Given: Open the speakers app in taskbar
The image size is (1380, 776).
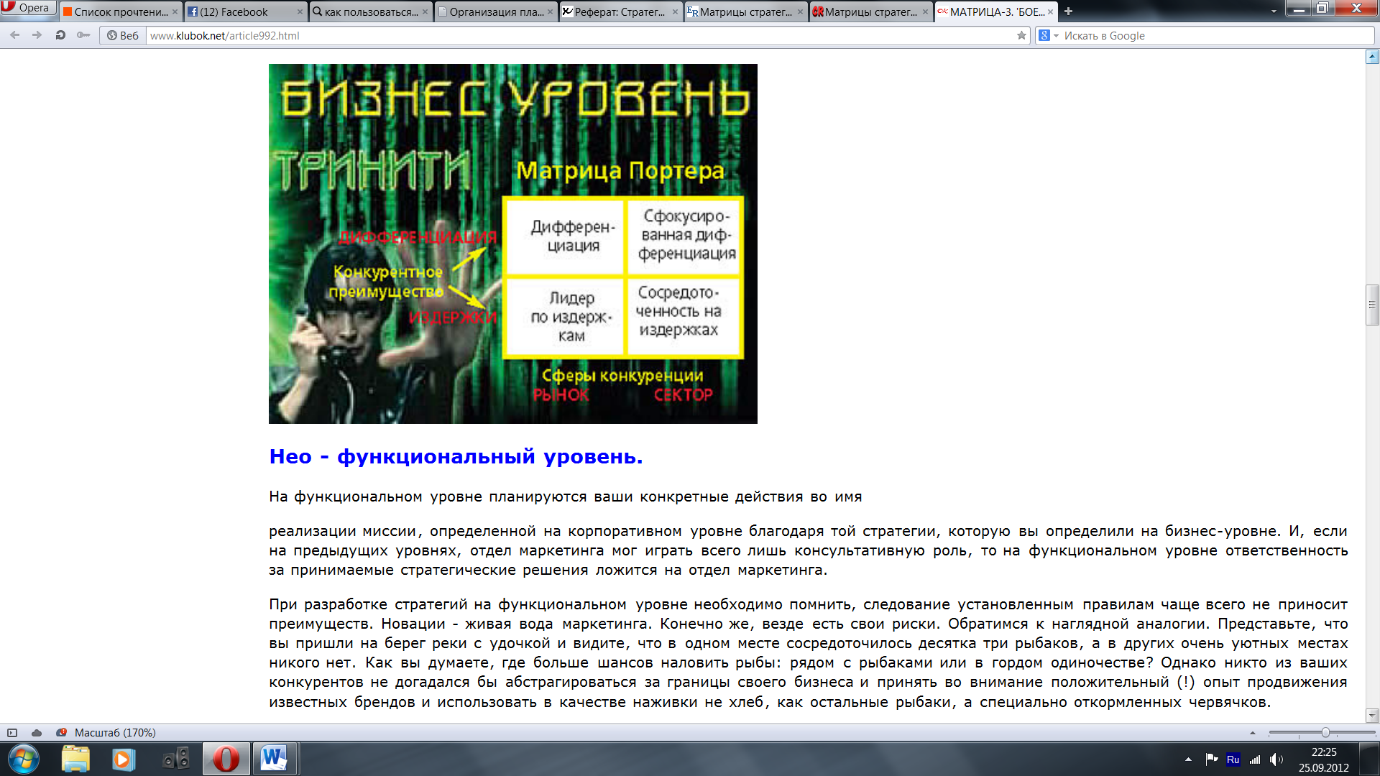Looking at the screenshot, I should (176, 759).
